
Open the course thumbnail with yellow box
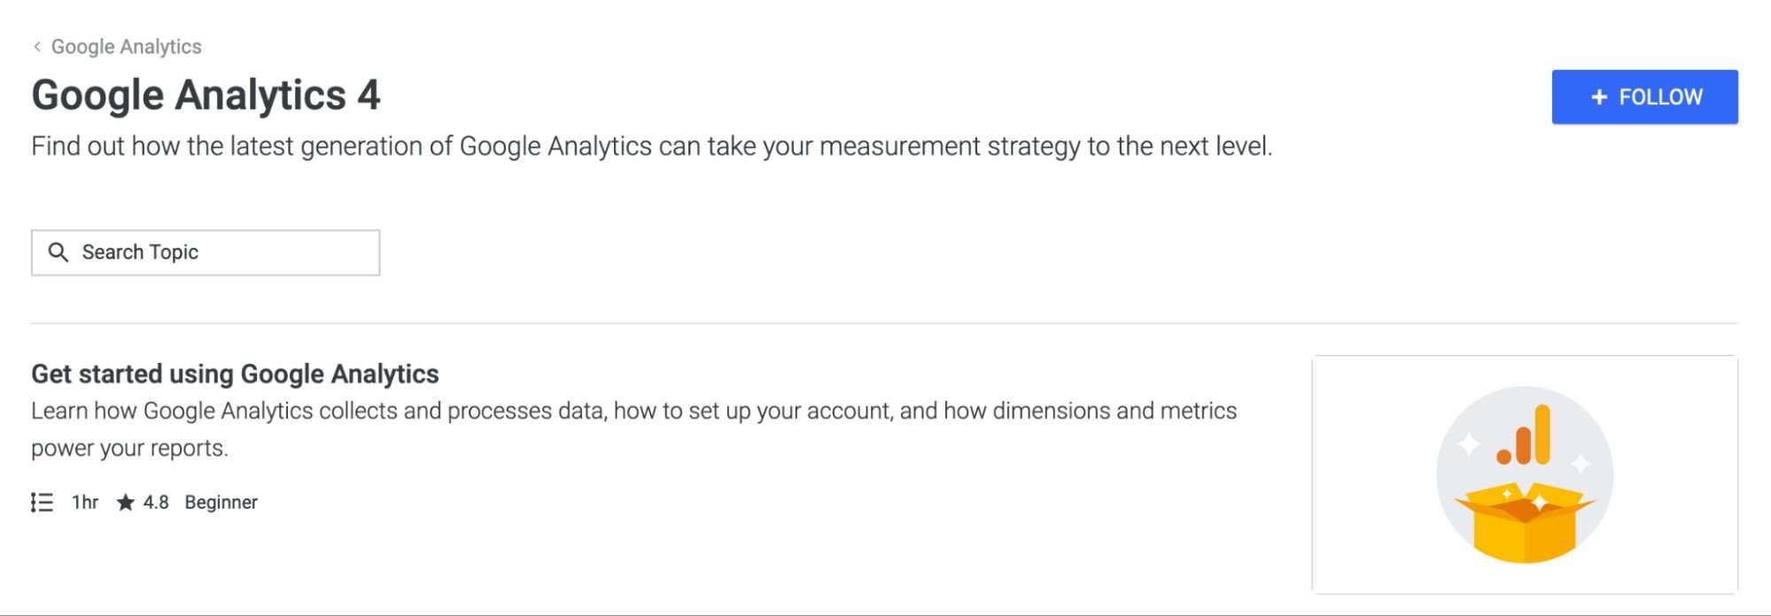(x=1525, y=474)
